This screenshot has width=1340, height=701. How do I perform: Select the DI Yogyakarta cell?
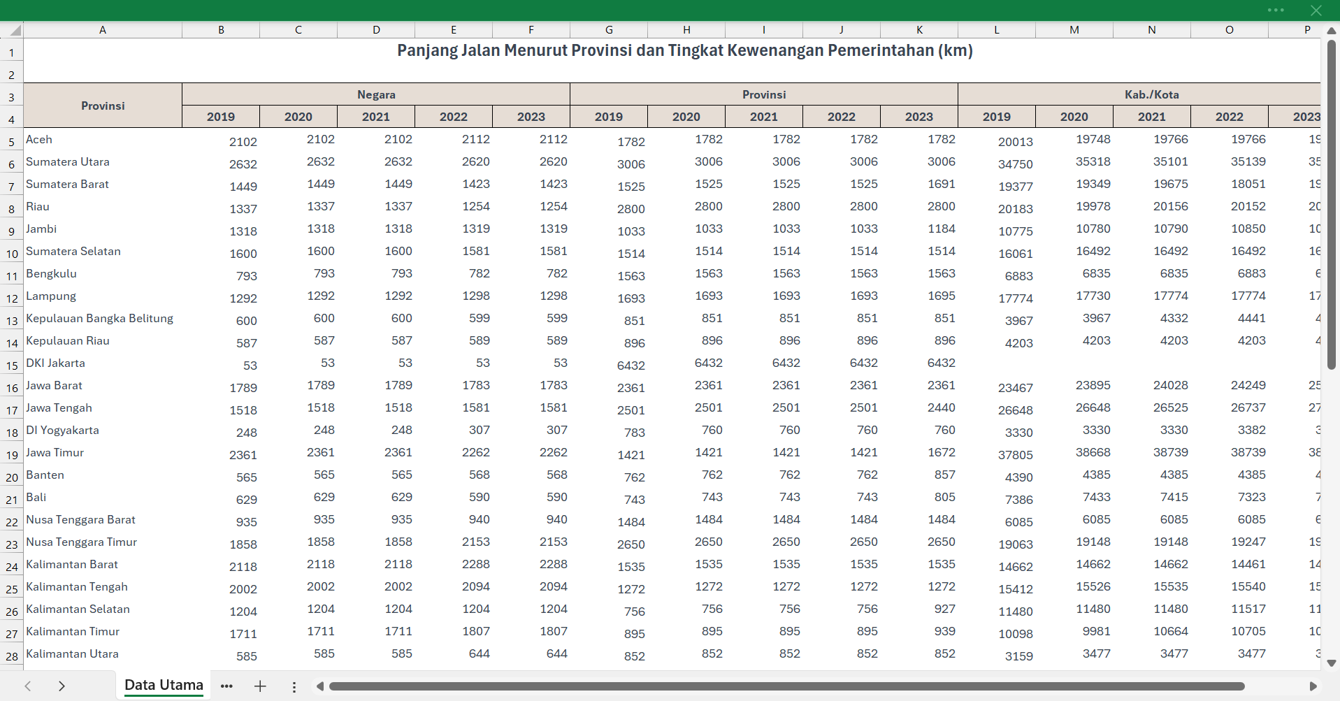[103, 430]
